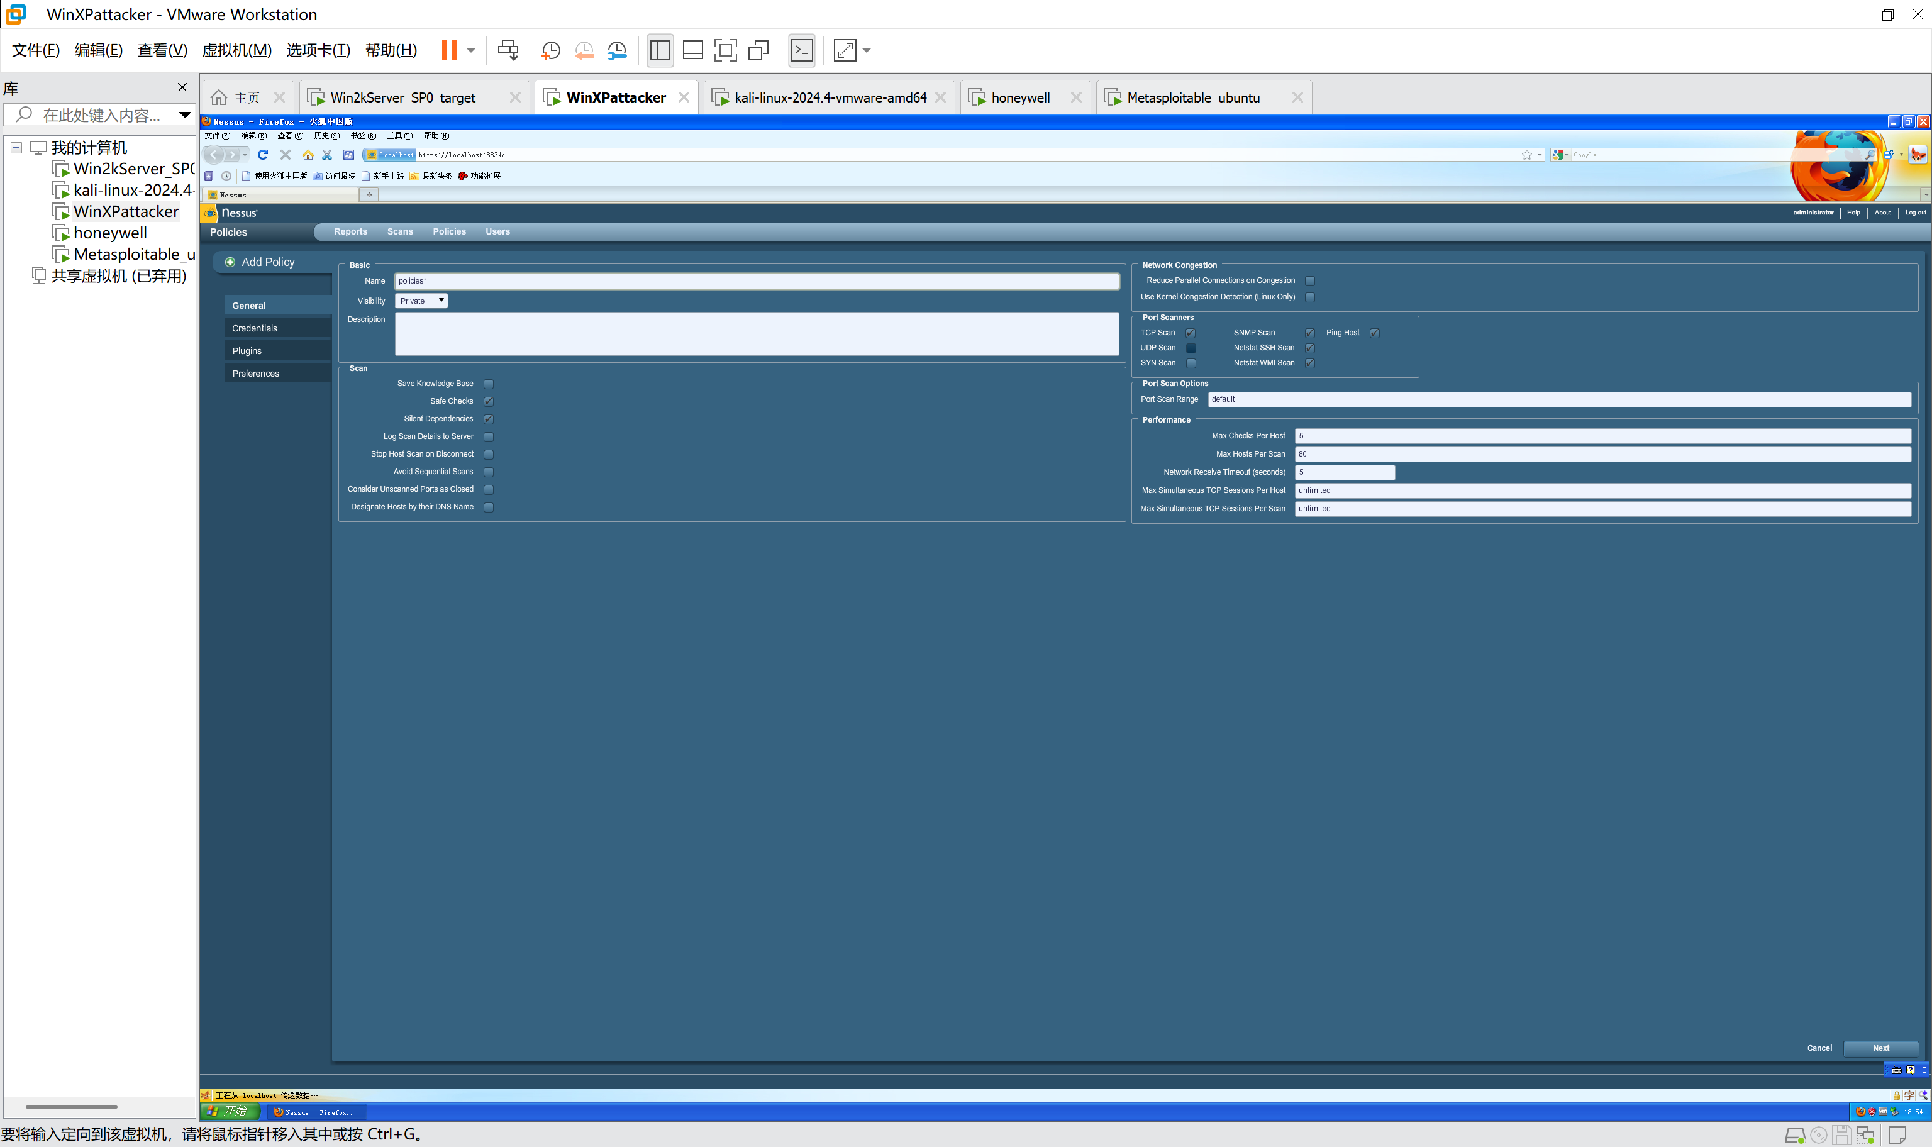1932x1147 pixels.
Task: Select the Credentials policy section
Action: click(255, 328)
